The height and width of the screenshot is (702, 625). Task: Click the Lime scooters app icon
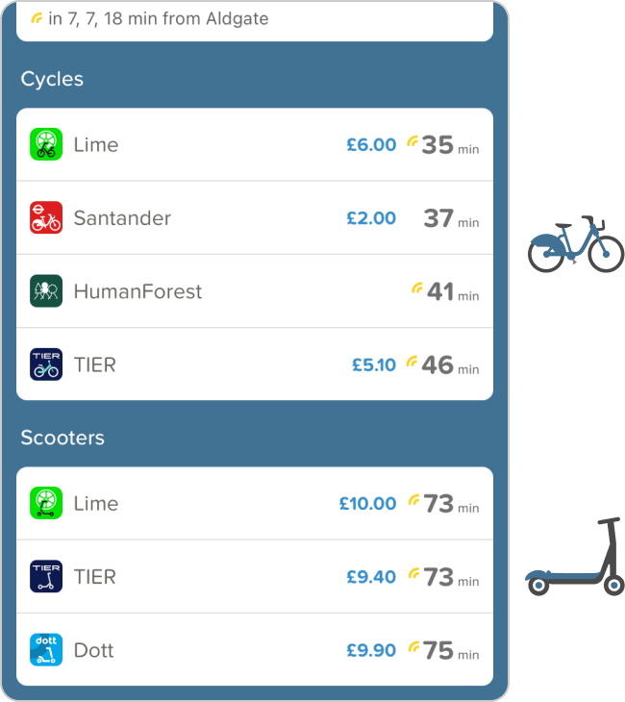click(x=46, y=503)
